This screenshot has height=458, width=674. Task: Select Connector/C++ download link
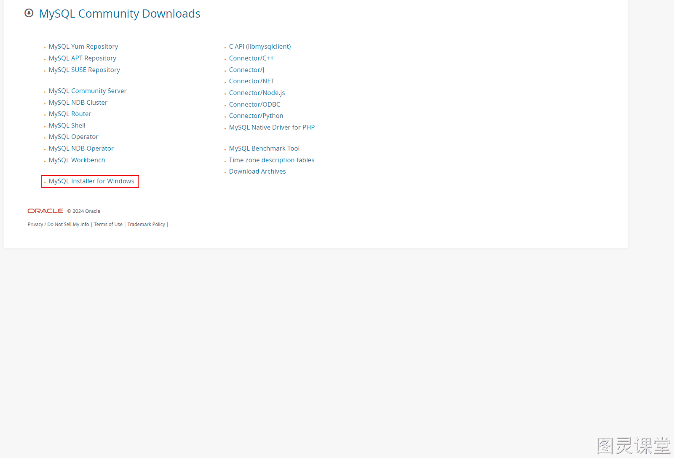click(x=251, y=58)
